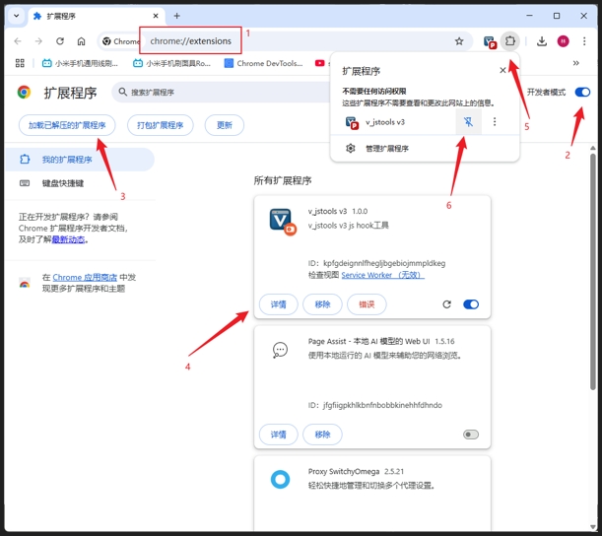Click the Page Assist ID text
Screen dimensions: 602x536
point(374,405)
